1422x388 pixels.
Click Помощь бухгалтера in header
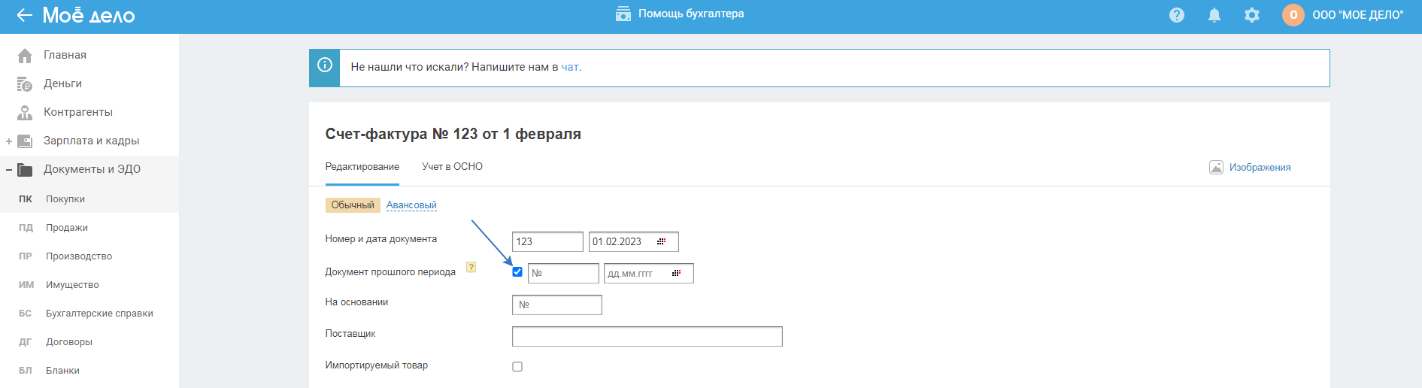coord(681,14)
